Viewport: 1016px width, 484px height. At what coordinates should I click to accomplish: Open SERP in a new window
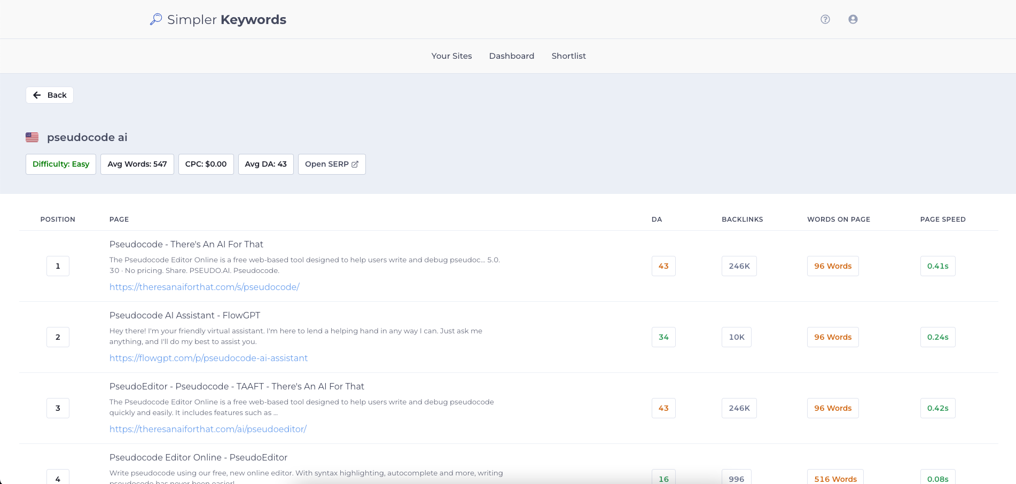[332, 164]
